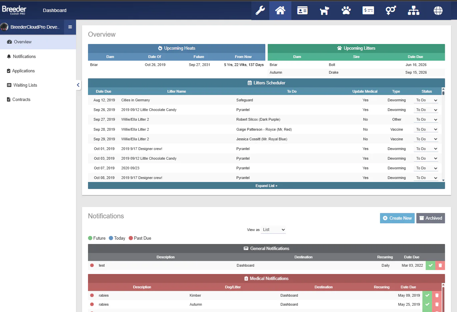Open the paw print litters icon
This screenshot has height=312, width=457.
pos(346,10)
